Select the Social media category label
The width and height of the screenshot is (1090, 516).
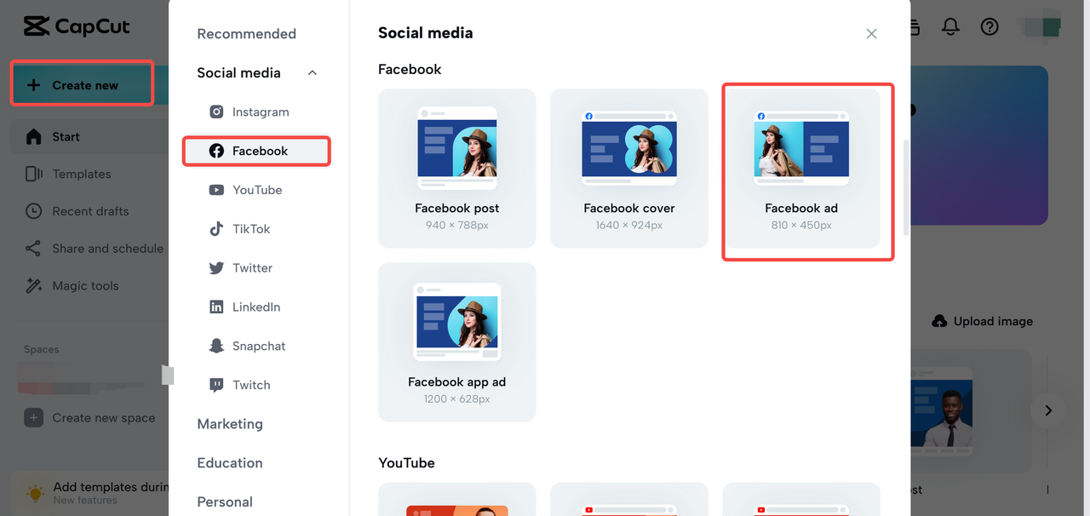tap(238, 73)
